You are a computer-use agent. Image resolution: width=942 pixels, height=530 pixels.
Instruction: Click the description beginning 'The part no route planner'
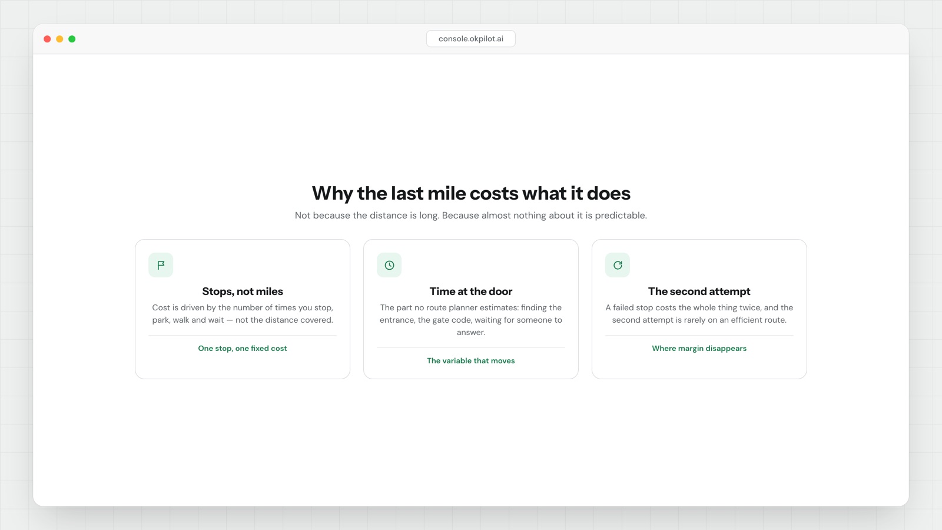(x=471, y=320)
